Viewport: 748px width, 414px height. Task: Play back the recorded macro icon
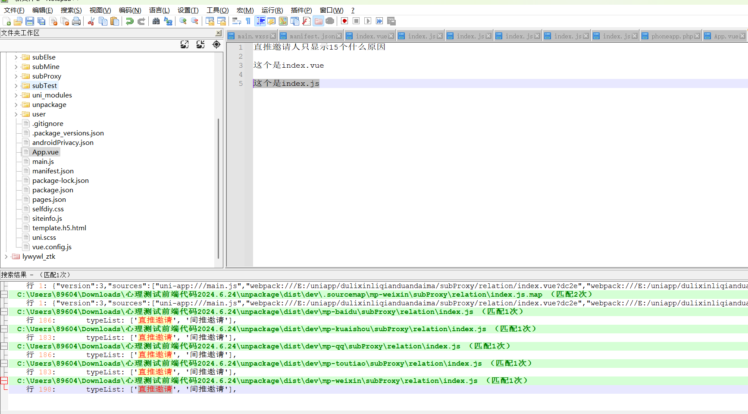[368, 21]
